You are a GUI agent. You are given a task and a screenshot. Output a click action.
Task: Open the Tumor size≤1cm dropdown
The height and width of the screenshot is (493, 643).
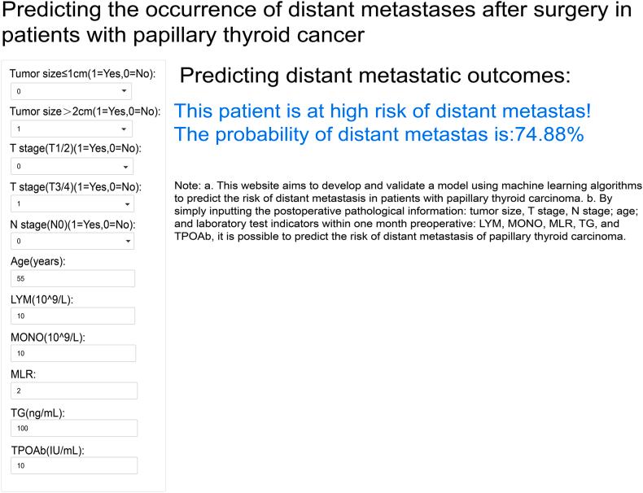[69, 92]
